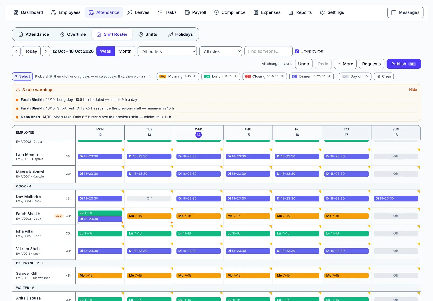Go to the next week using the arrow
The width and height of the screenshot is (433, 301).
(x=46, y=51)
